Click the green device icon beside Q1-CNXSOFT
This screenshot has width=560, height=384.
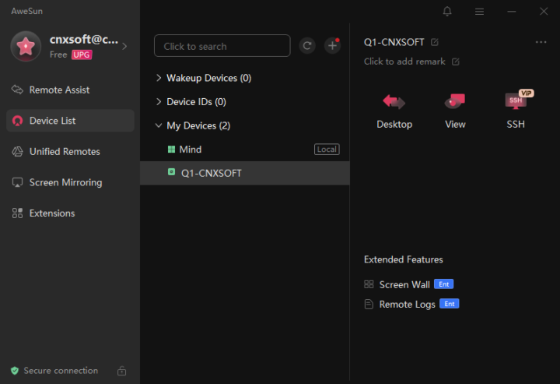[171, 172]
